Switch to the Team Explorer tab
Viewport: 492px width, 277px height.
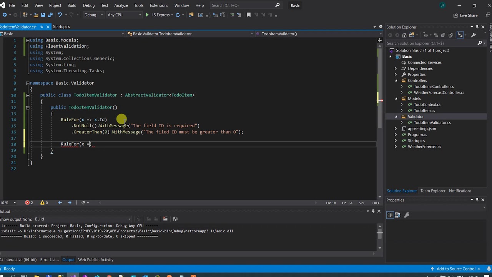click(x=433, y=191)
